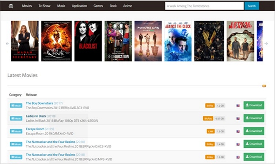Click 6.57 GB size label

click(220, 119)
